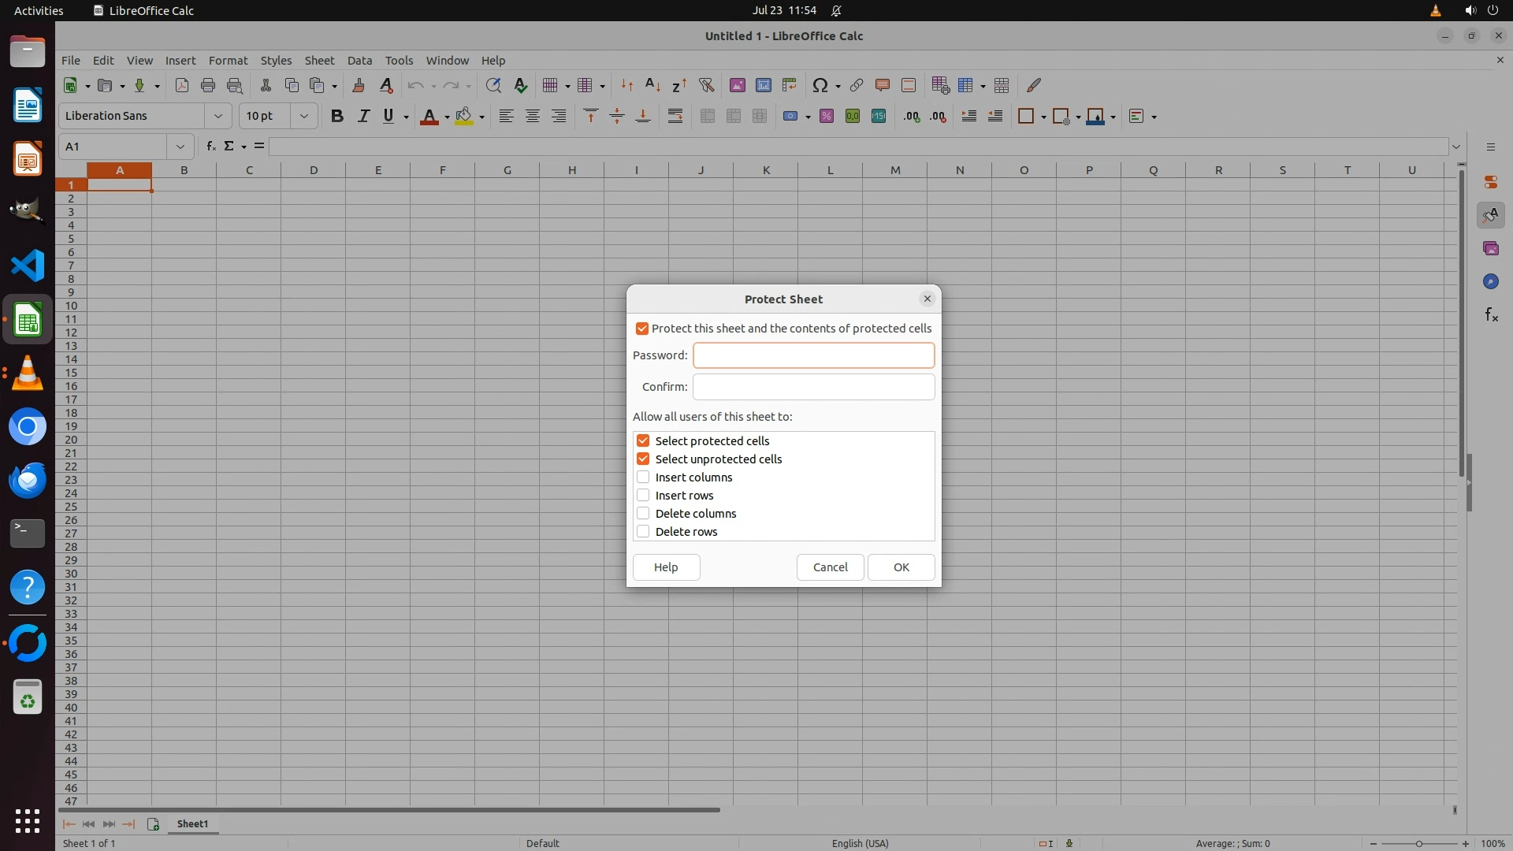Open the Data menu
Viewport: 1513px width, 851px height.
359,61
